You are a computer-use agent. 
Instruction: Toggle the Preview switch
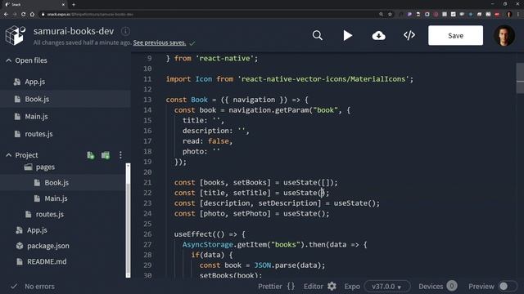click(x=508, y=287)
